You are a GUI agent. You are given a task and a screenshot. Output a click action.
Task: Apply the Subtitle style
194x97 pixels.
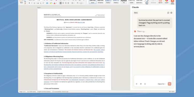pos(131,2)
